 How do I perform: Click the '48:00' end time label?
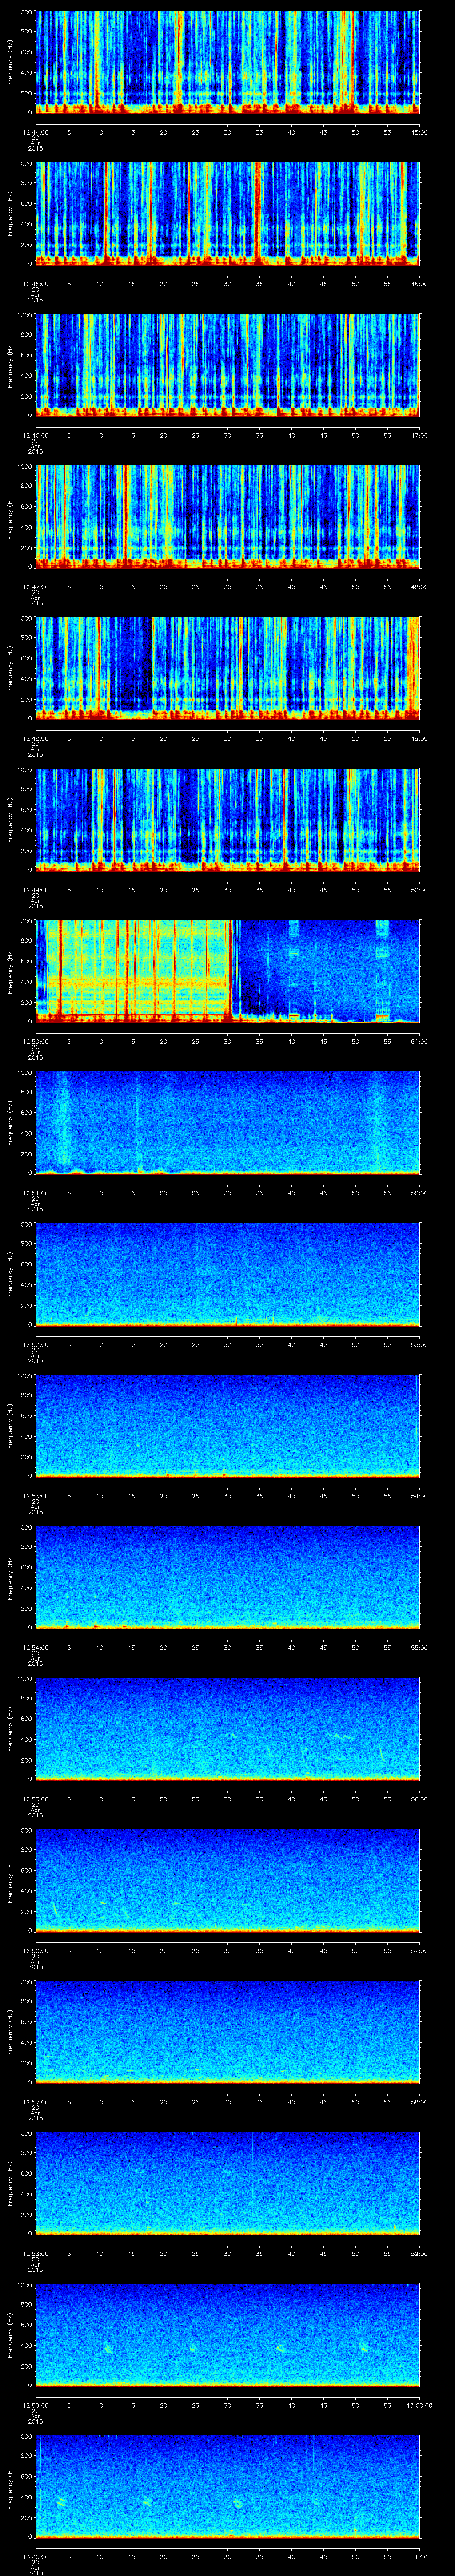(x=420, y=587)
